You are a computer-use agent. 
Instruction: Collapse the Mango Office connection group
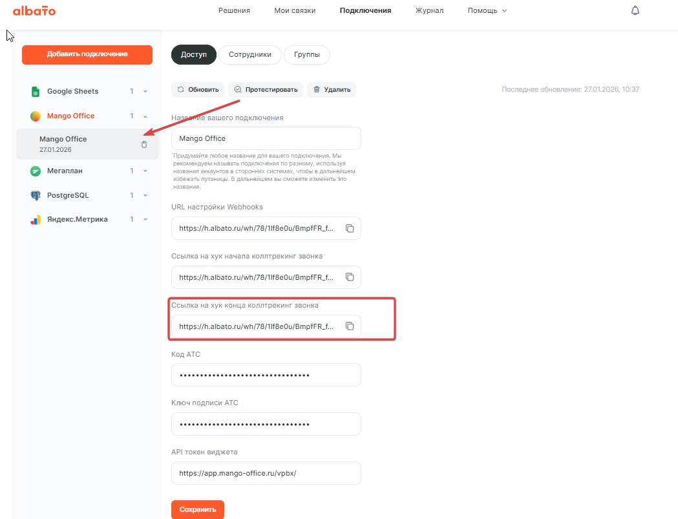tap(145, 116)
